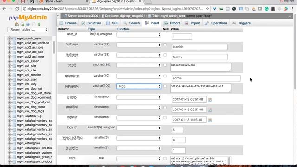Click the browser Reload button
The height and width of the screenshot is (167, 297).
(17, 9)
